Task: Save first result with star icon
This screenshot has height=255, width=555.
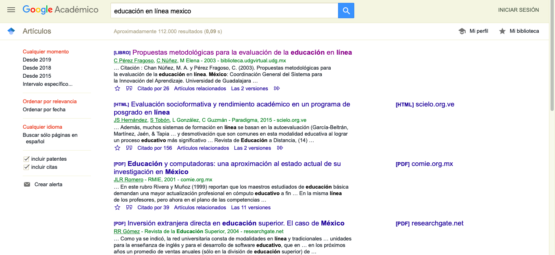Action: 117,89
